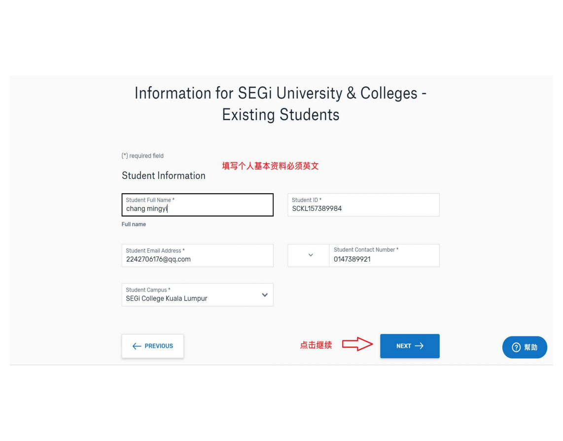Click the red outlined arrow annotation
563x441 pixels.
click(357, 344)
